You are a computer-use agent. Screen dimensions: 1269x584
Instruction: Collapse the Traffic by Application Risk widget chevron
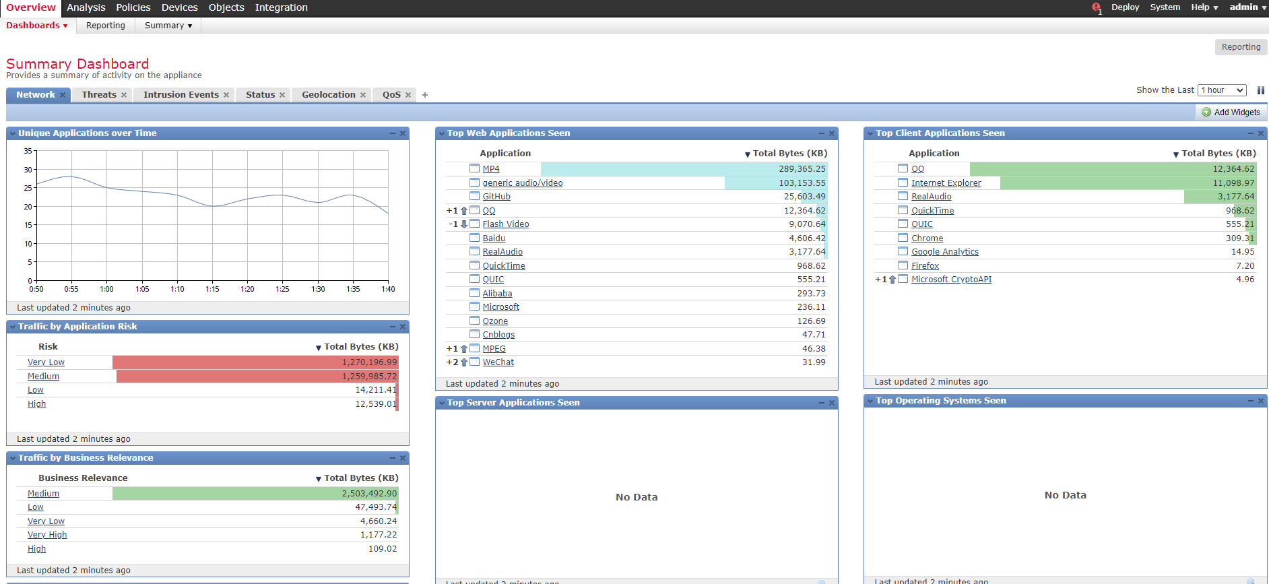(x=13, y=327)
